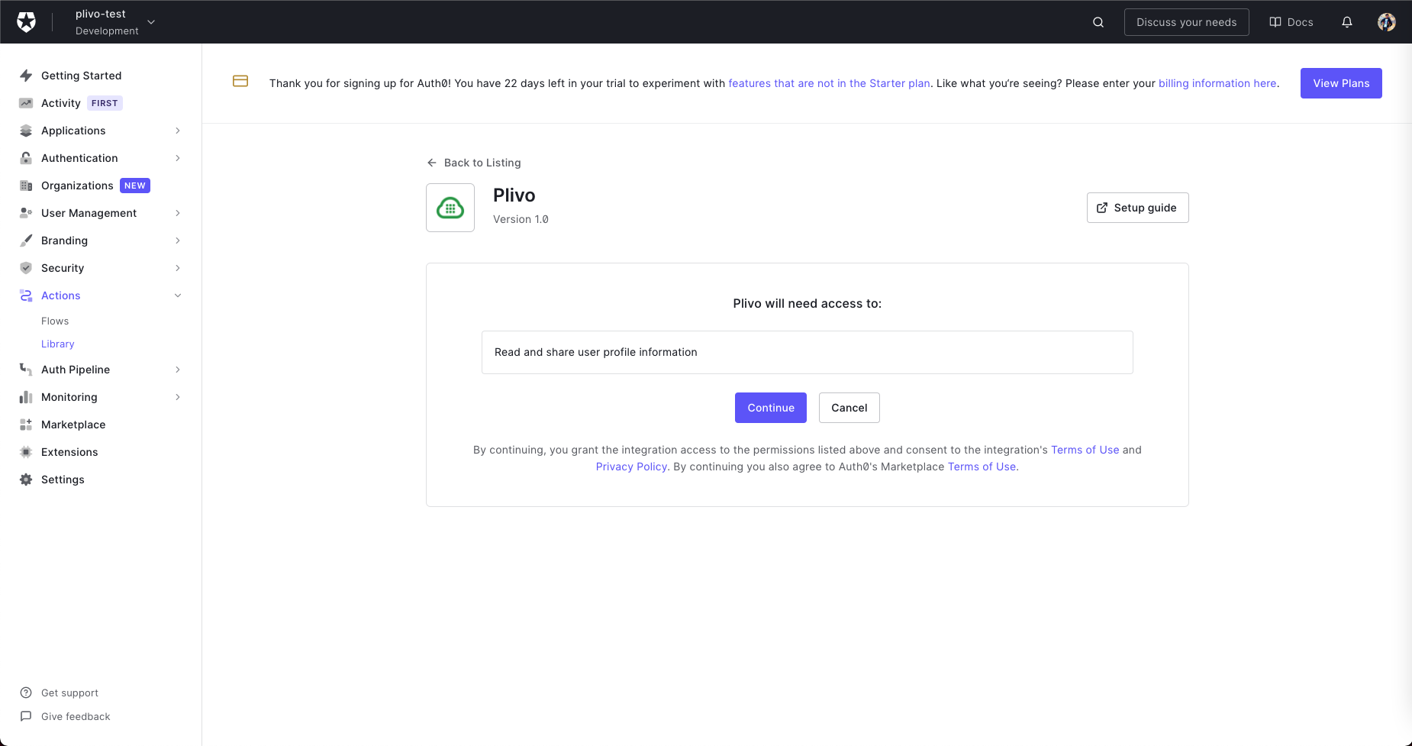Image resolution: width=1412 pixels, height=746 pixels.
Task: Click the Settings gear icon in sidebar
Action: (26, 480)
